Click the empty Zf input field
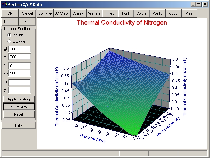Screen dimensions: 210x158 pyautogui.click(x=19, y=90)
